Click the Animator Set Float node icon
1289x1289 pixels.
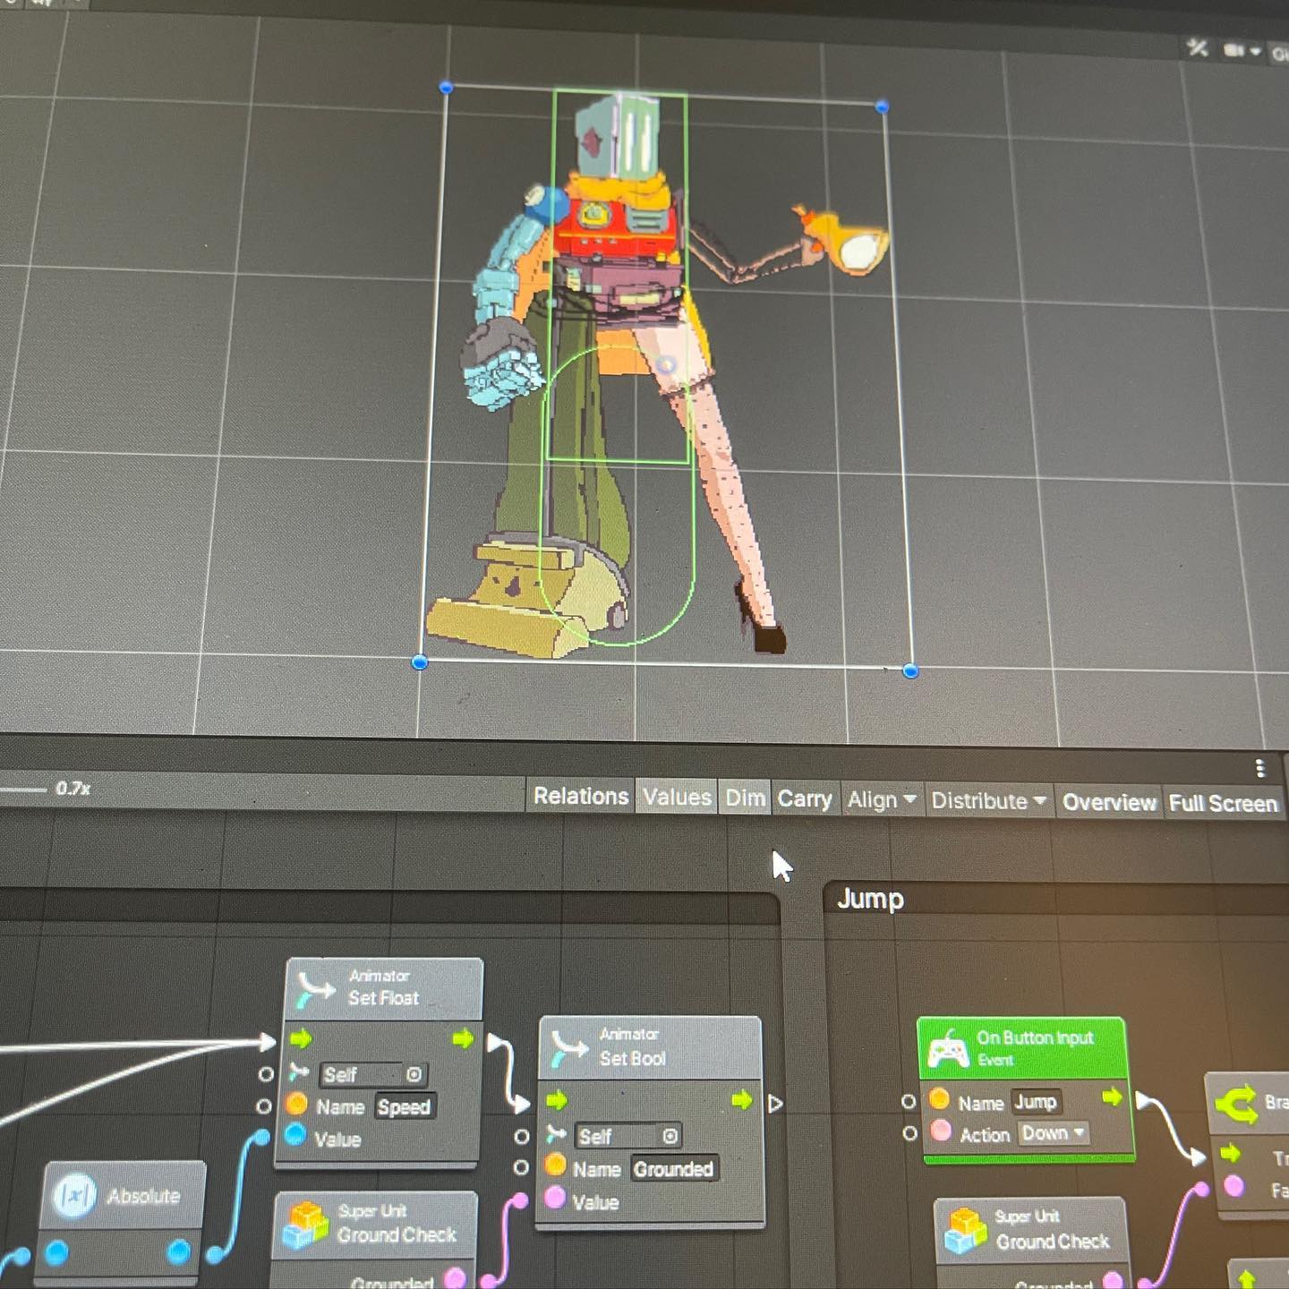tap(315, 988)
